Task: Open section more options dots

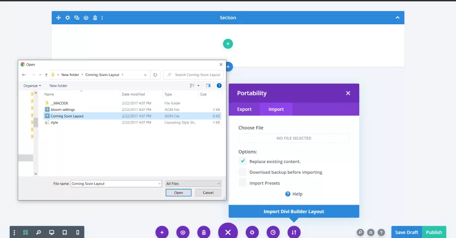Action: tap(102, 18)
